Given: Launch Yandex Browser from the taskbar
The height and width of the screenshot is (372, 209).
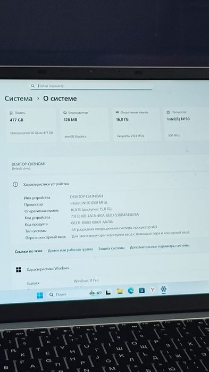Looking at the screenshot, I should (x=153, y=290).
